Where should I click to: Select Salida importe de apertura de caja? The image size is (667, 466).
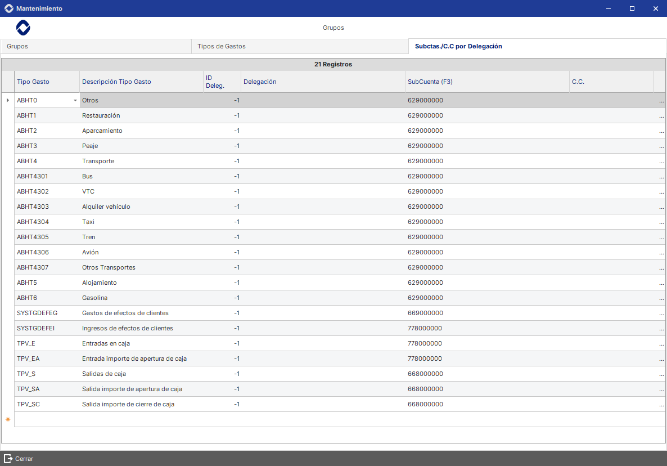coord(141,389)
